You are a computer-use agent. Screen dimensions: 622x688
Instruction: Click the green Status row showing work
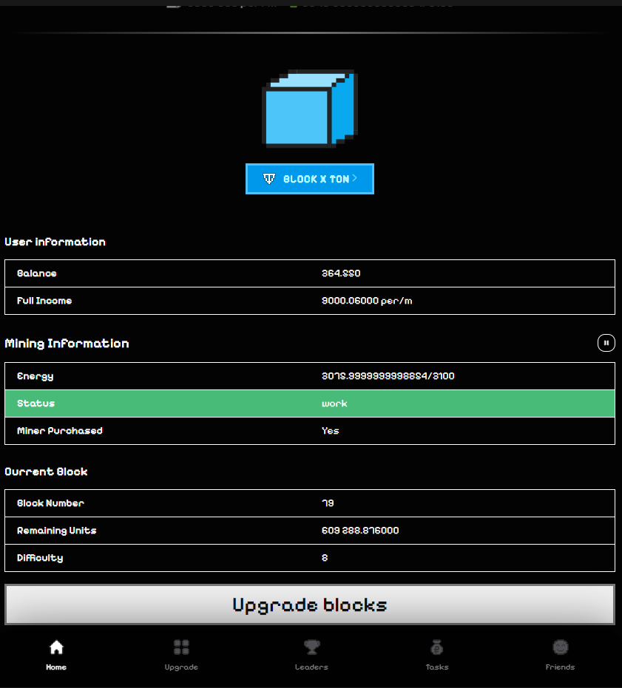pyautogui.click(x=310, y=403)
